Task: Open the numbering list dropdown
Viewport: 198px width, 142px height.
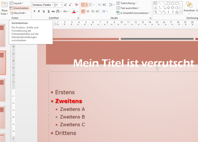Action: [x=94, y=5]
